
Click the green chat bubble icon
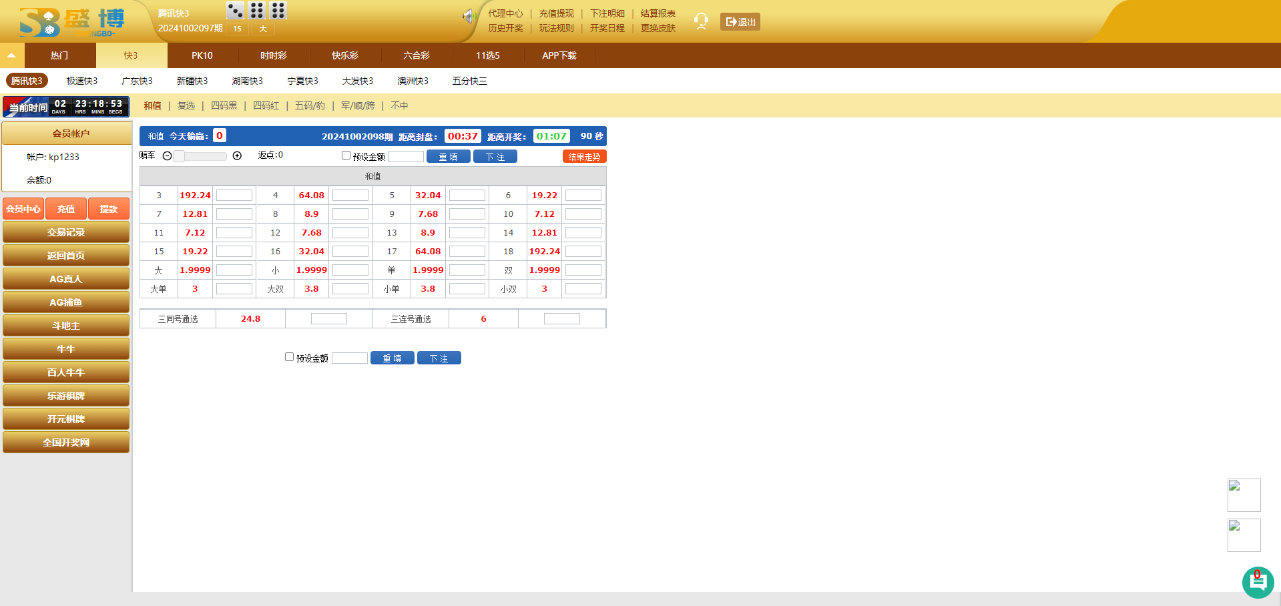1258,582
